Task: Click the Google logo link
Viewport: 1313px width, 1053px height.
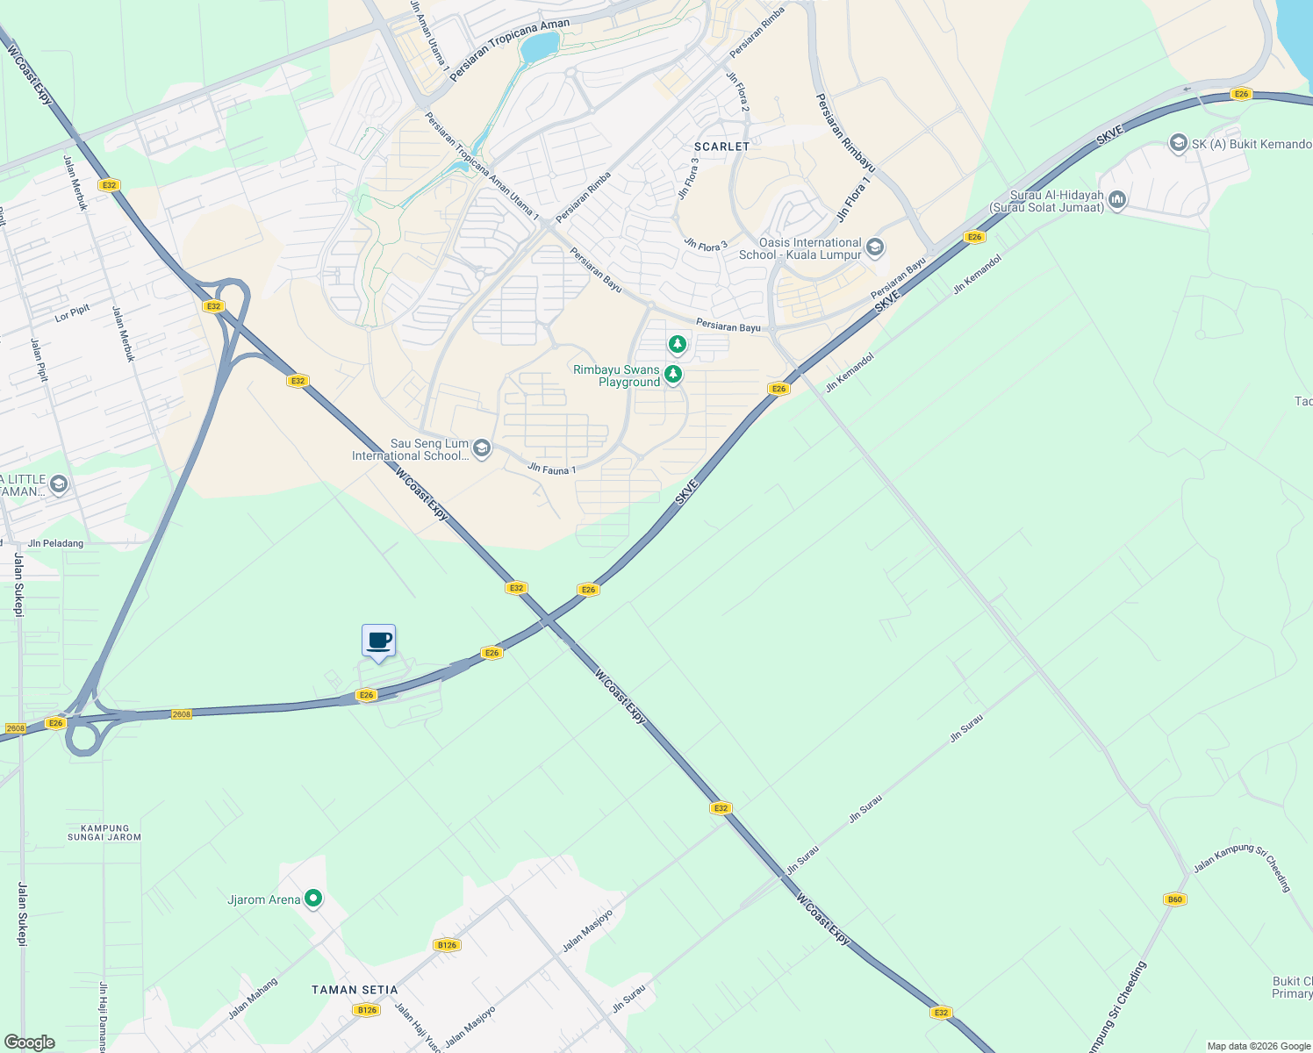Action: click(30, 1042)
